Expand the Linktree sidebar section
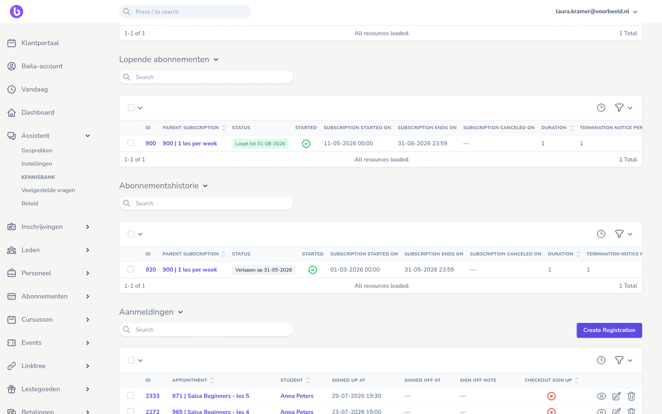The image size is (662, 414). (x=88, y=366)
